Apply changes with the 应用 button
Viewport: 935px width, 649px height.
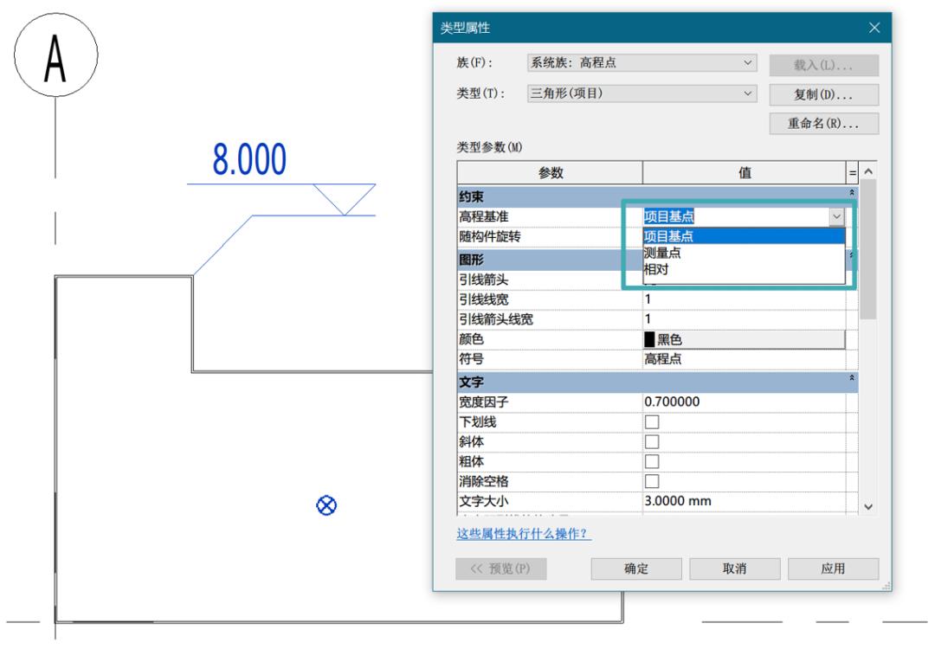(834, 569)
